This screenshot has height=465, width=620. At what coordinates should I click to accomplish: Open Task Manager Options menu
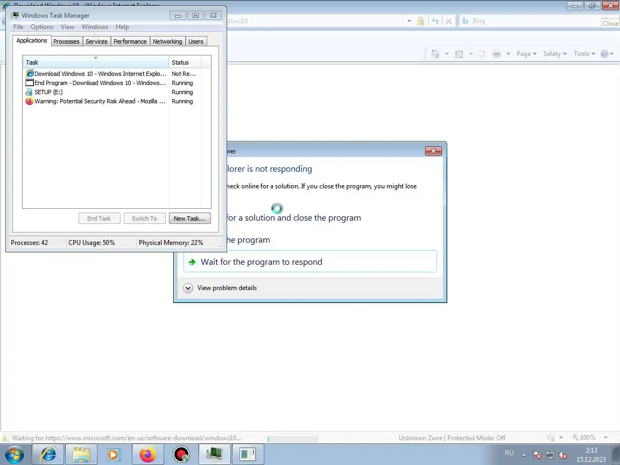(42, 27)
